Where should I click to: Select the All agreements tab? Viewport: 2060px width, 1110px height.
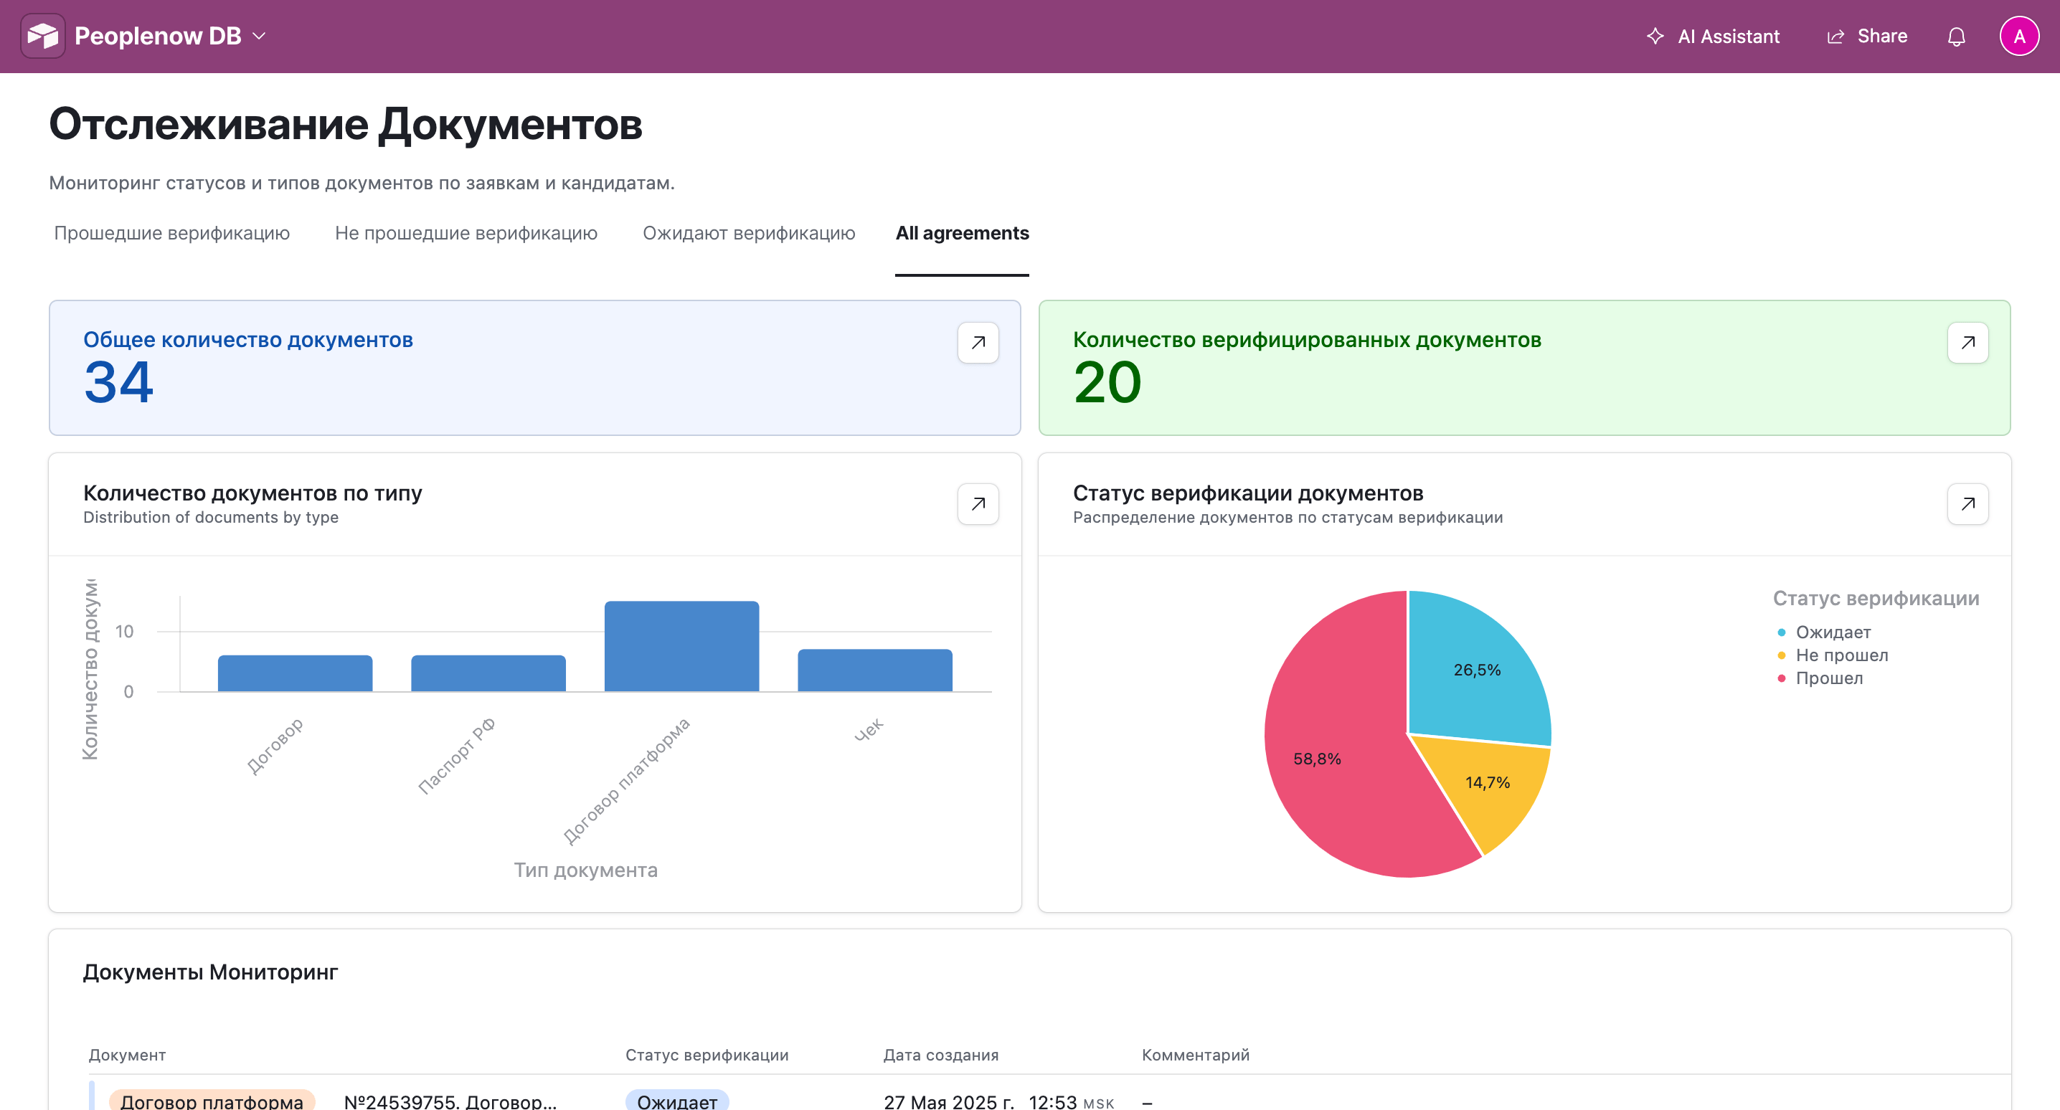click(x=962, y=233)
